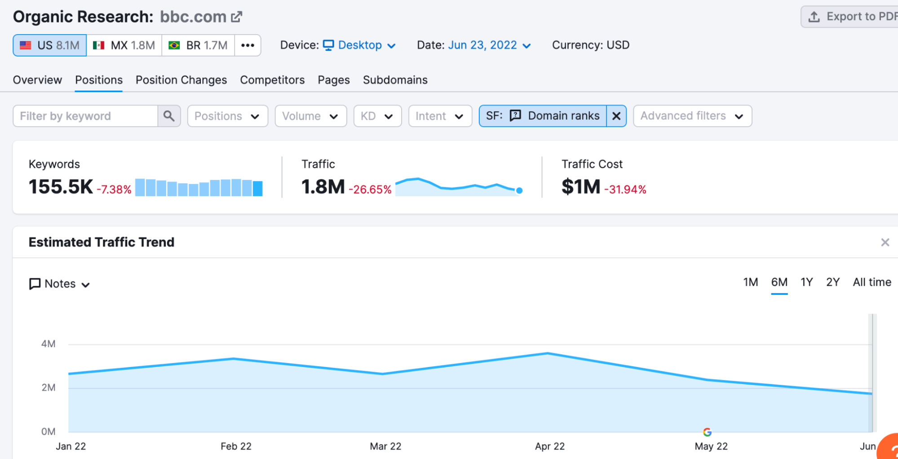Remove the Domain ranks SF filter
The width and height of the screenshot is (898, 459).
click(616, 116)
